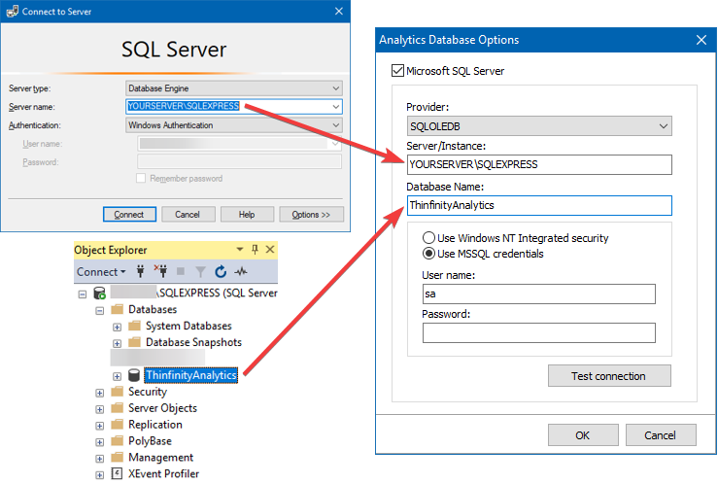Select the ThinfinityAnalytics tree item

pyautogui.click(x=191, y=375)
